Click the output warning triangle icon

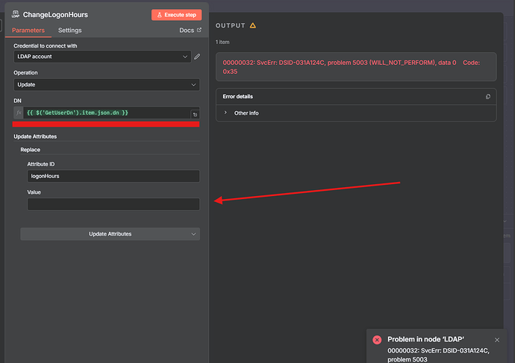click(252, 25)
